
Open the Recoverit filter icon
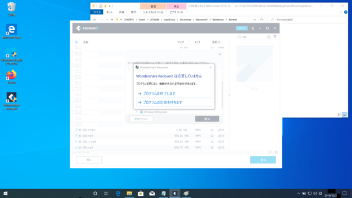click(x=275, y=37)
